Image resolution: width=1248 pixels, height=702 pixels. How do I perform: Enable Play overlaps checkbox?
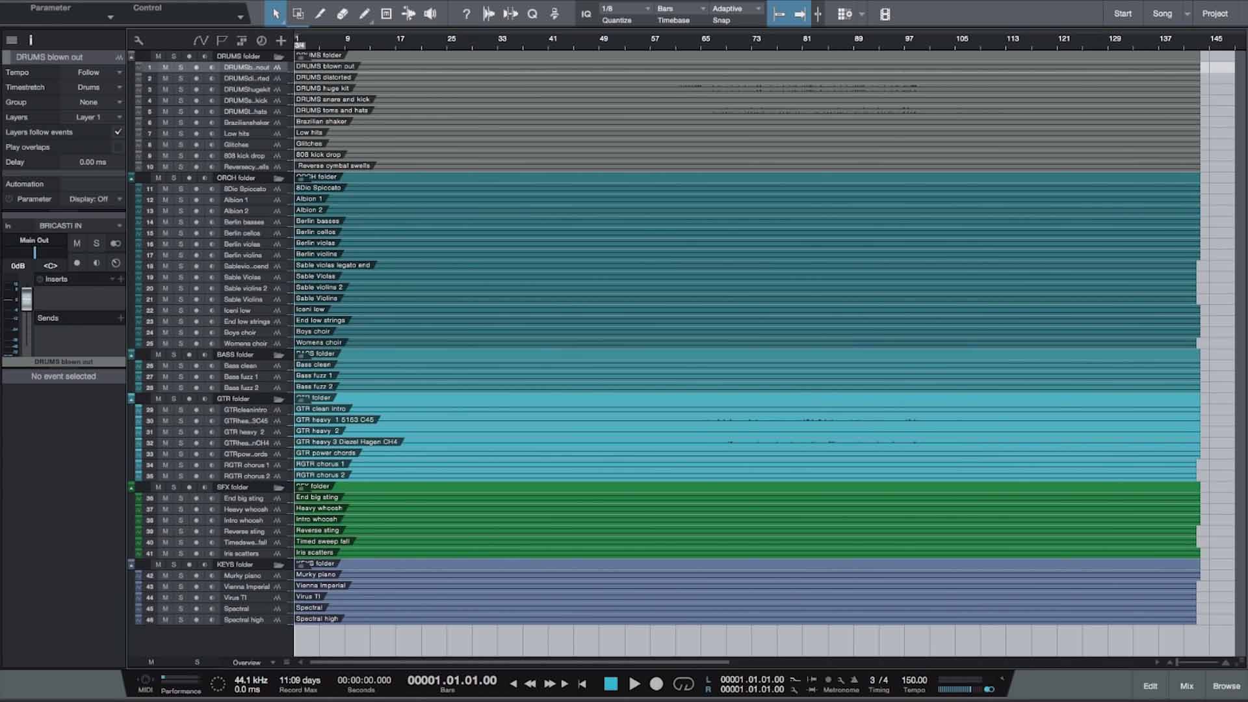pos(118,147)
